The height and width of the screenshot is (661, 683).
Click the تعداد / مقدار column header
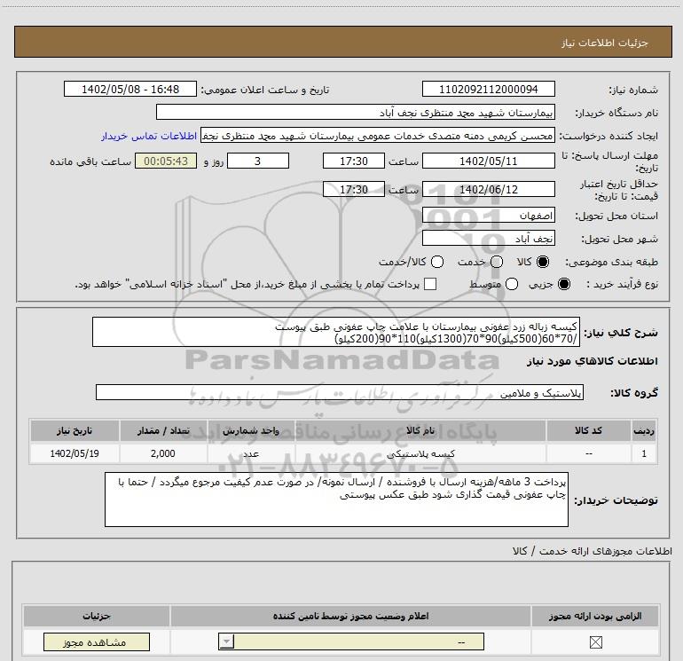click(163, 430)
